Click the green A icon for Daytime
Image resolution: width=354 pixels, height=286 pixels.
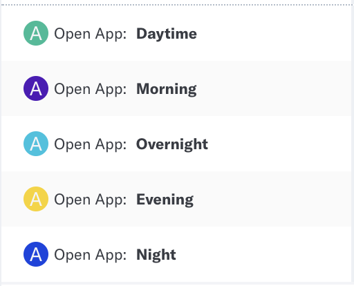click(x=36, y=33)
